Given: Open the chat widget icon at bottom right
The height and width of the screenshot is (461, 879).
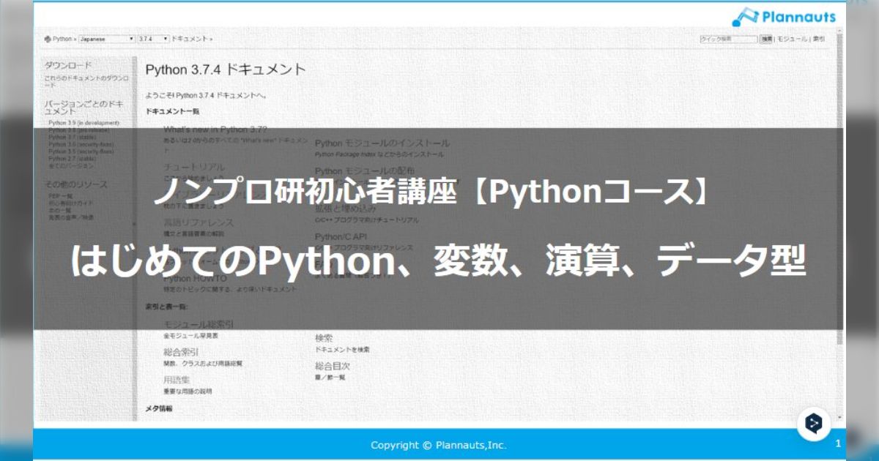Looking at the screenshot, I should pyautogui.click(x=815, y=421).
